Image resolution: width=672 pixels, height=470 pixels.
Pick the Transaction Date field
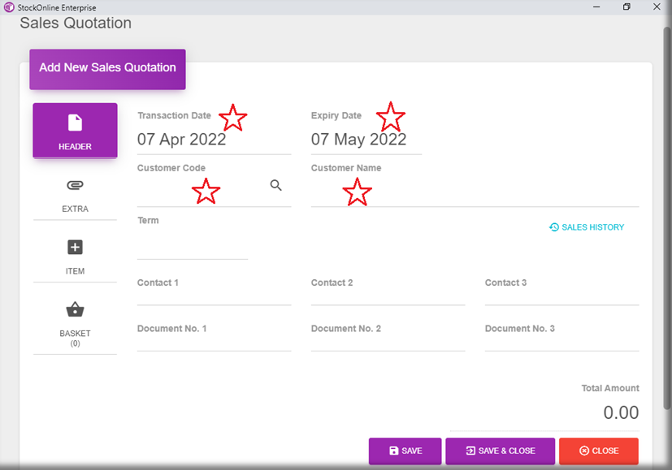click(213, 140)
